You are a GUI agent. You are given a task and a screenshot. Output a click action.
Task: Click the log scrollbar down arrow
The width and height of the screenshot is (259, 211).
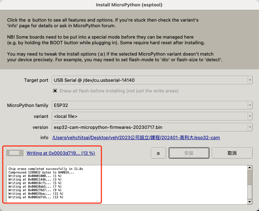pyautogui.click(x=249, y=202)
